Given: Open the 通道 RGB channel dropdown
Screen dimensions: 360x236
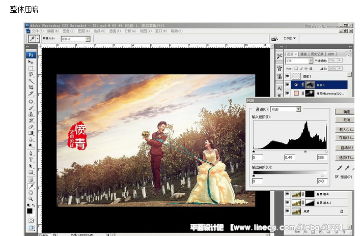Looking at the screenshot, I should 298,109.
